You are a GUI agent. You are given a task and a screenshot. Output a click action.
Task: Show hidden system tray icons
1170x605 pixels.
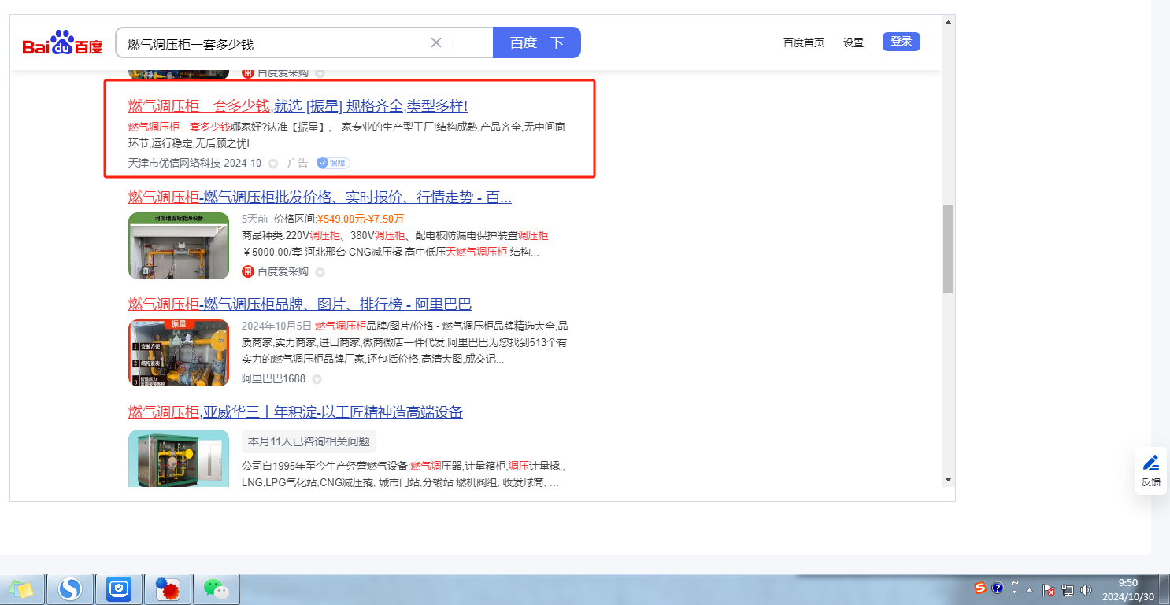tap(1029, 589)
